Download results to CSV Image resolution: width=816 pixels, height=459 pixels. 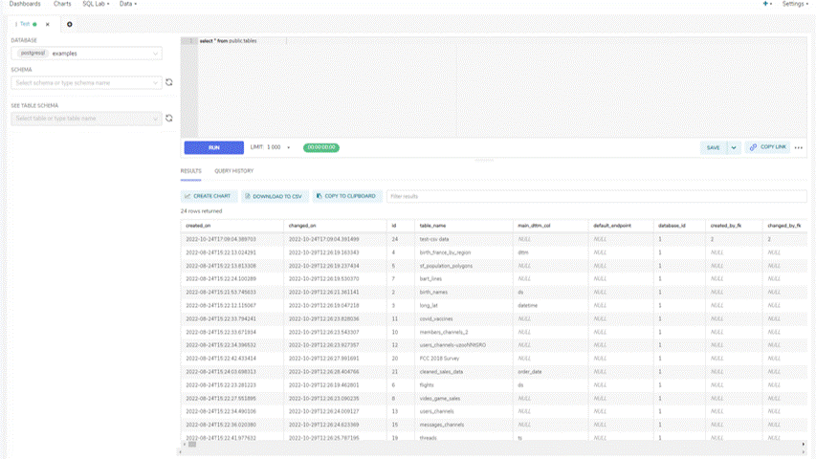[274, 196]
